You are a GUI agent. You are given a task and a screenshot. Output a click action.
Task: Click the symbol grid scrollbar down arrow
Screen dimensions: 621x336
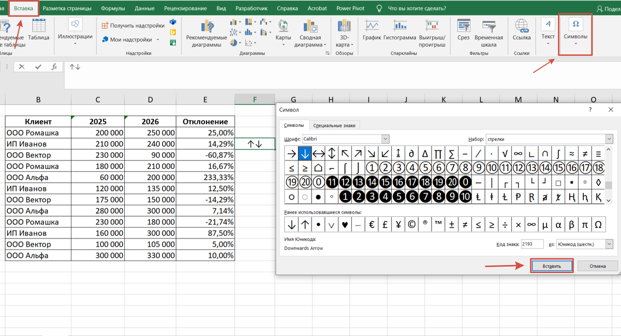609,200
